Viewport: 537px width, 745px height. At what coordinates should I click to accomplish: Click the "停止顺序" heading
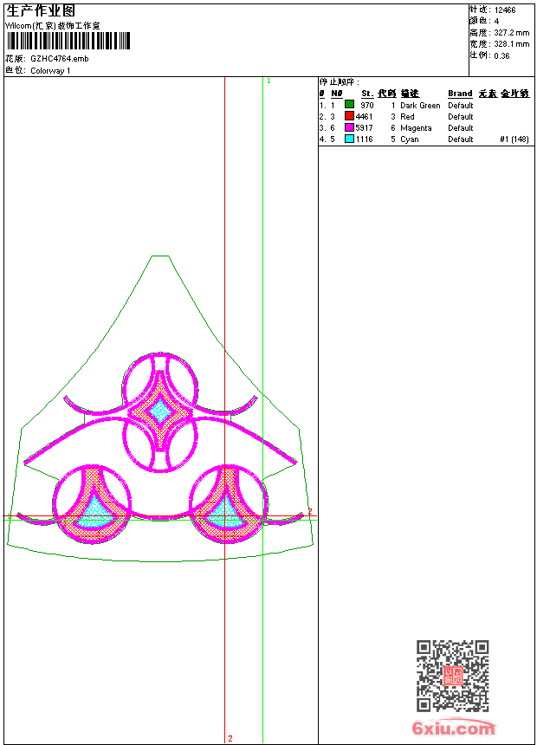(339, 82)
